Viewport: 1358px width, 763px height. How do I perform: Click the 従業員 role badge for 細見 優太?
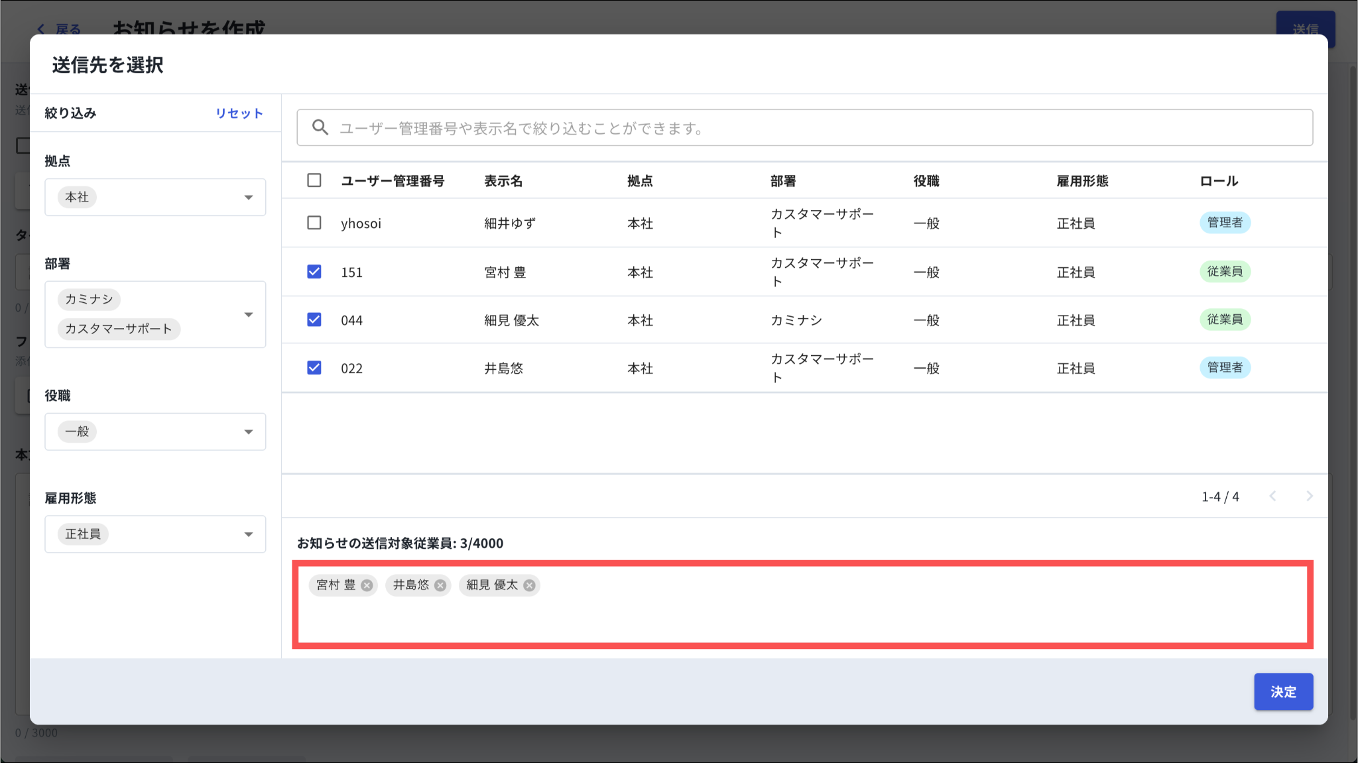tap(1224, 320)
